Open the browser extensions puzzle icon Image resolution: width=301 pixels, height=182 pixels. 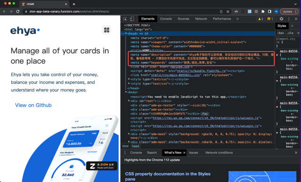point(263,11)
